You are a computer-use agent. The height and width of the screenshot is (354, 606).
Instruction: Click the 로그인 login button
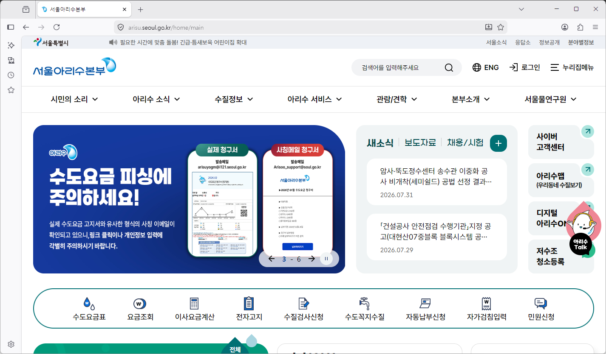[524, 67]
